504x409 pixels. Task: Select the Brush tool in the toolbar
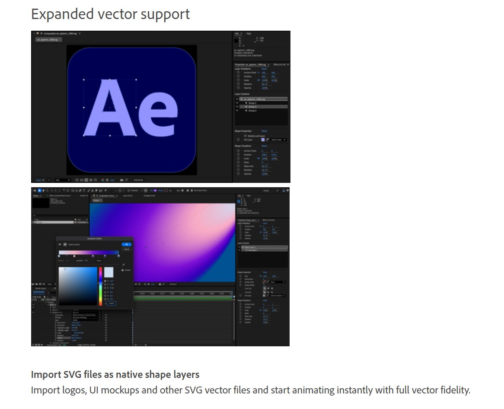pyautogui.click(x=89, y=190)
